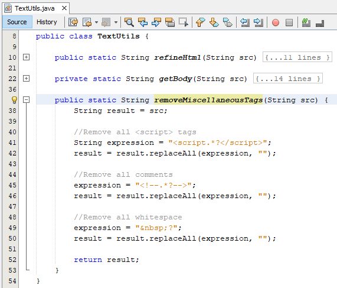Expand the folded getBody method
This screenshot has height=288, width=337.
tap(26, 79)
